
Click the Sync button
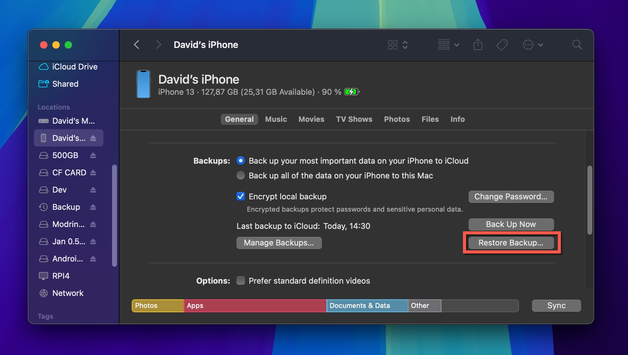pyautogui.click(x=556, y=306)
